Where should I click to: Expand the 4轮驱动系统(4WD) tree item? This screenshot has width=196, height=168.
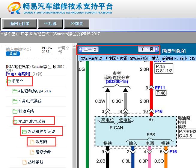(x=34, y=91)
